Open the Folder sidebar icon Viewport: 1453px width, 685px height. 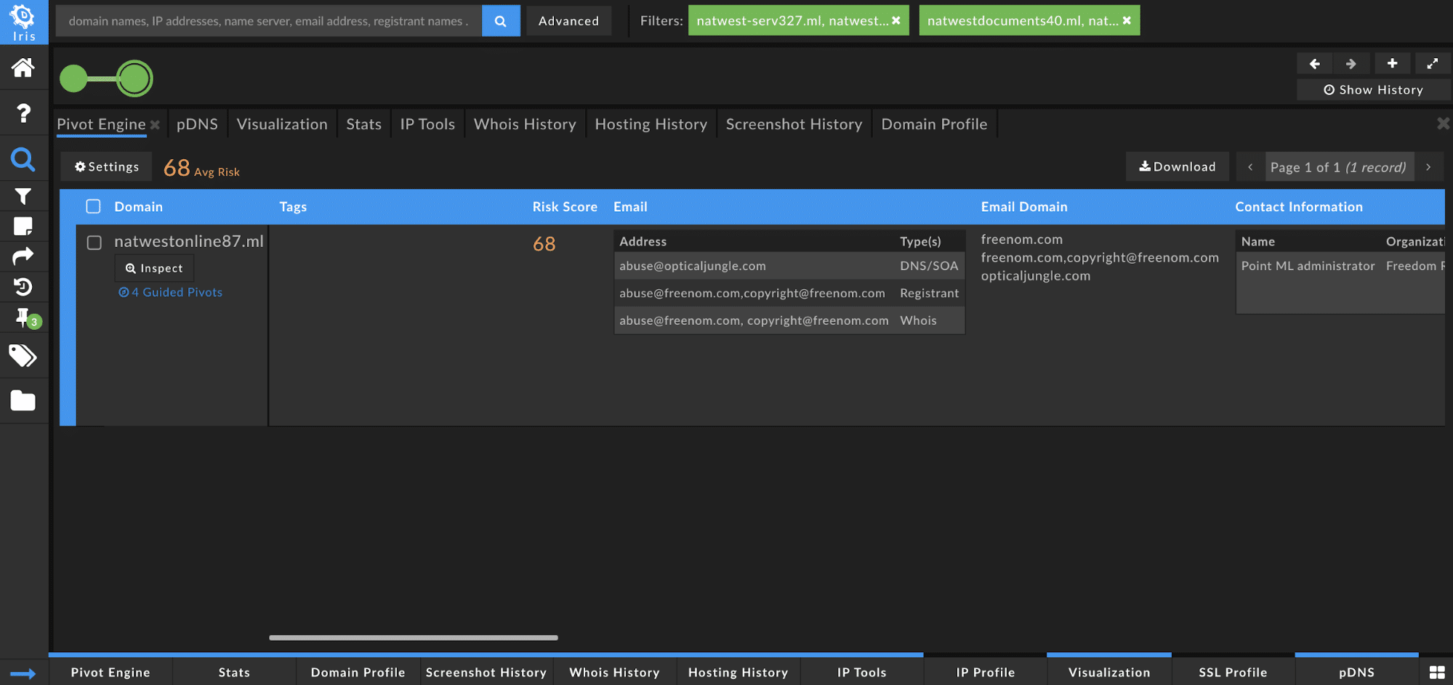tap(23, 400)
